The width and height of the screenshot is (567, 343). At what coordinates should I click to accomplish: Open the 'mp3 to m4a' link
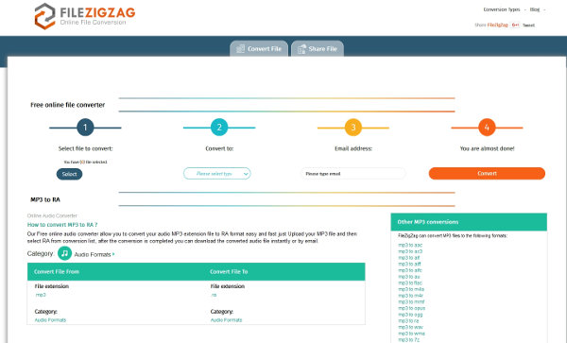(x=411, y=289)
